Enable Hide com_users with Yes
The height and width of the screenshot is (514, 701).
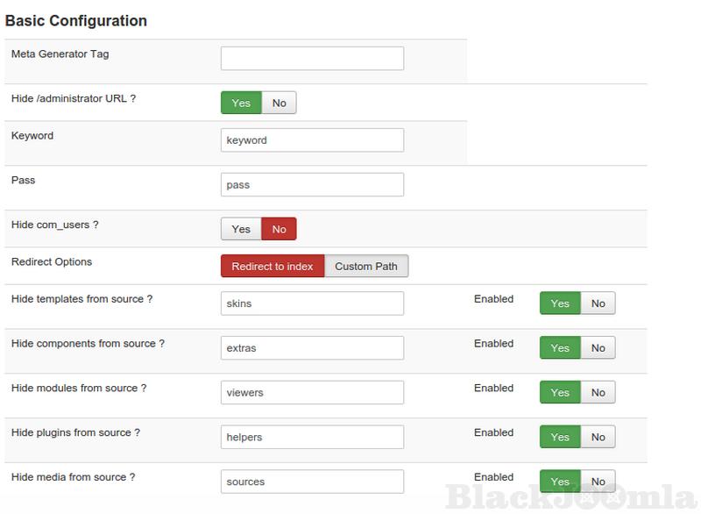pyautogui.click(x=241, y=229)
